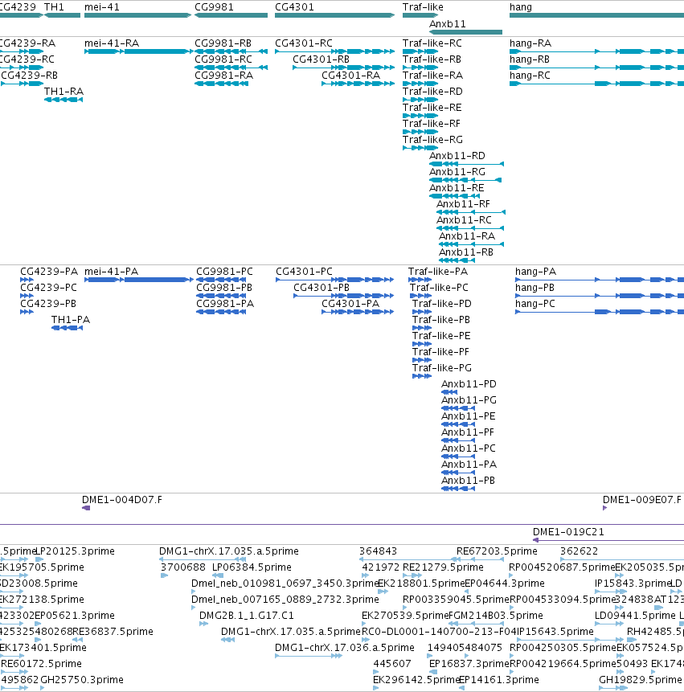Select transcript Anxb11-RD
This screenshot has height=692, width=684.
pos(457,156)
